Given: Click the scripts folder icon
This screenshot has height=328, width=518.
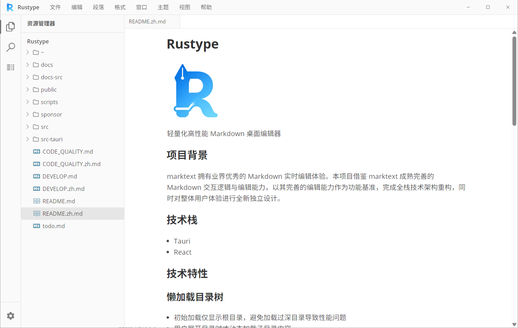Looking at the screenshot, I should pos(36,102).
